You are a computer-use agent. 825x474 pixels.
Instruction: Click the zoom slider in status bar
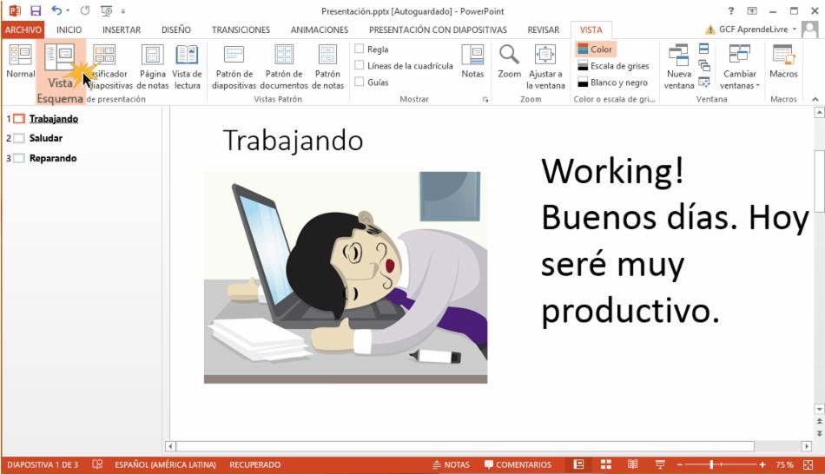719,464
